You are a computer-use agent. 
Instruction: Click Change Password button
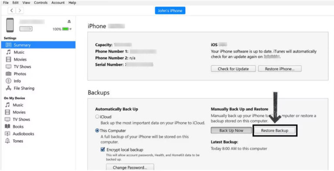(130, 168)
